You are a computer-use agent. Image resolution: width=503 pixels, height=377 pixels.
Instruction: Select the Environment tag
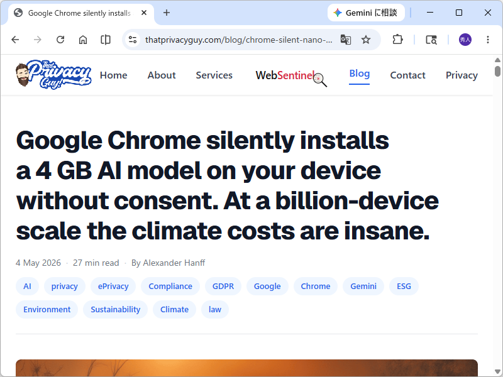click(x=47, y=309)
